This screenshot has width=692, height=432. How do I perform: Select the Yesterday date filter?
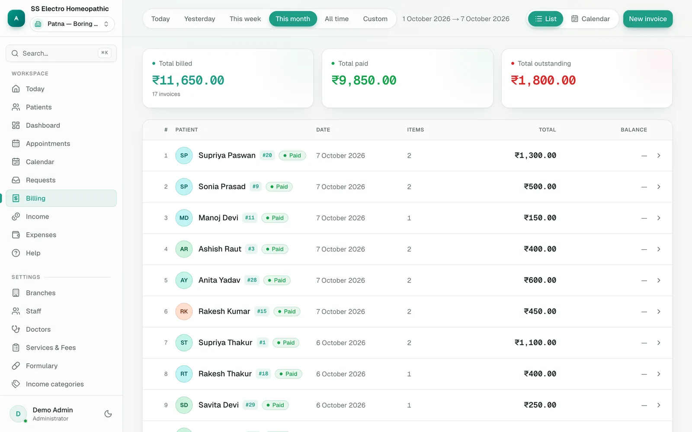tap(199, 19)
